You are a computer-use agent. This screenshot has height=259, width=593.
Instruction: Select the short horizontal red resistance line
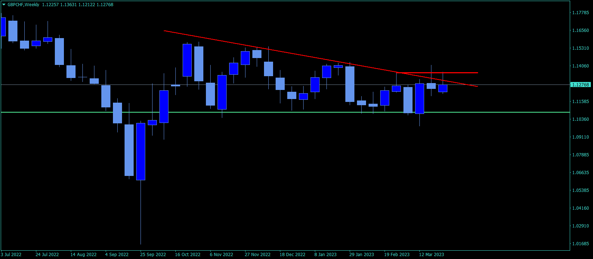[x=437, y=73]
